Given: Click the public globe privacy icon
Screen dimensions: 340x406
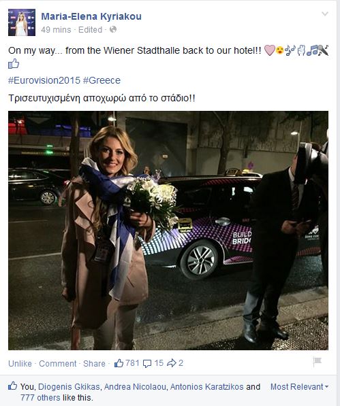Looking at the screenshot, I should pos(113,29).
